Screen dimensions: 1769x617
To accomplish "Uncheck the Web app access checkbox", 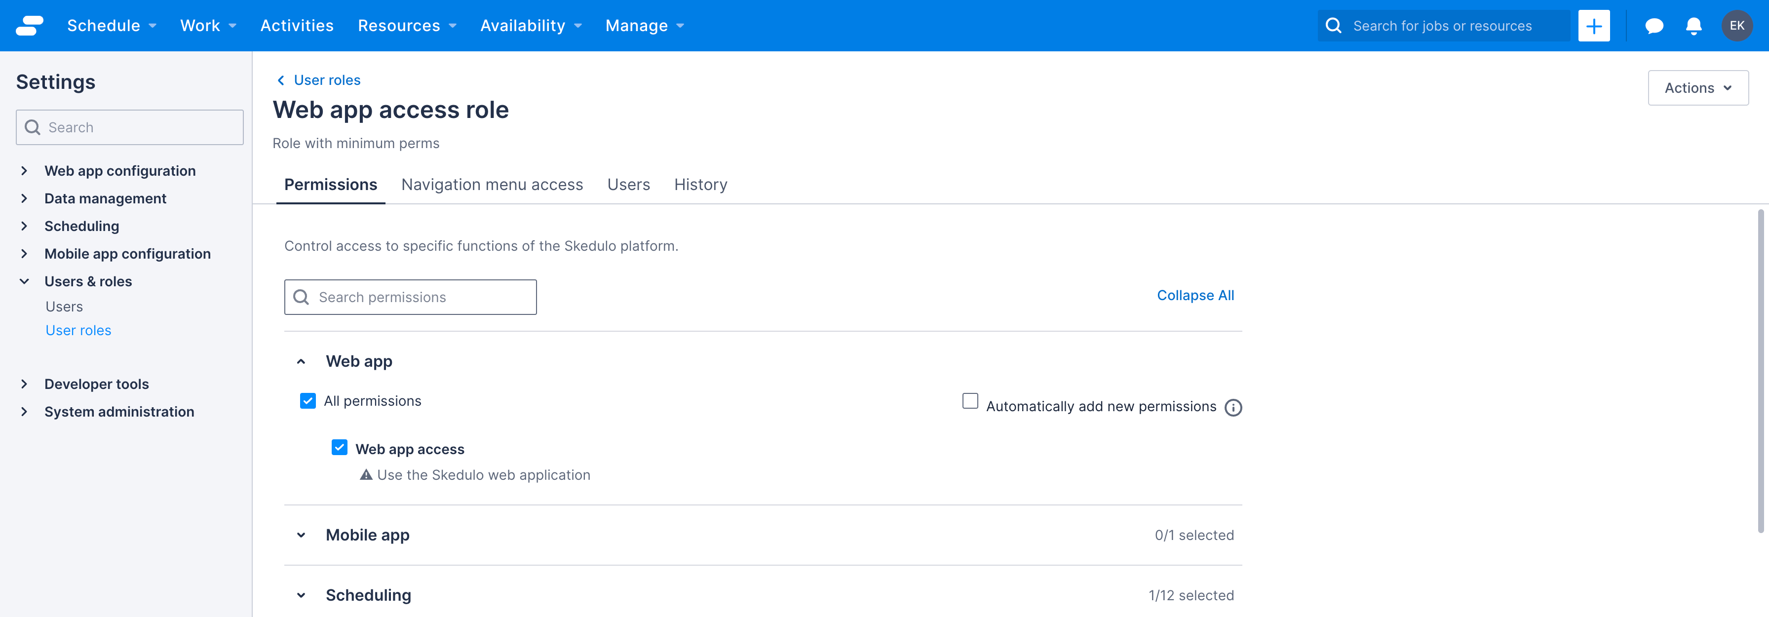I will [x=339, y=447].
